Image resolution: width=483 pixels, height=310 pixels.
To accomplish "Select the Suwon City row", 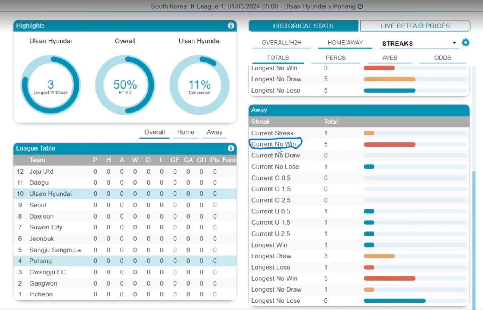I will [125, 227].
